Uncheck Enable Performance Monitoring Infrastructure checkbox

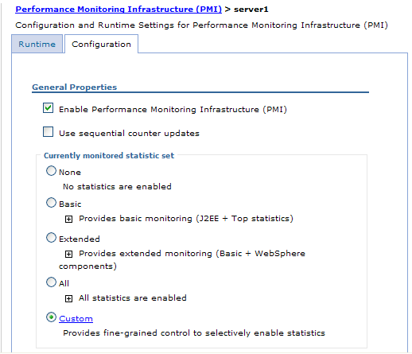[48, 108]
